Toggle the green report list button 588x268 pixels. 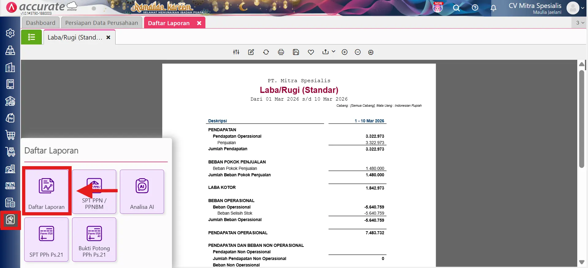[31, 37]
